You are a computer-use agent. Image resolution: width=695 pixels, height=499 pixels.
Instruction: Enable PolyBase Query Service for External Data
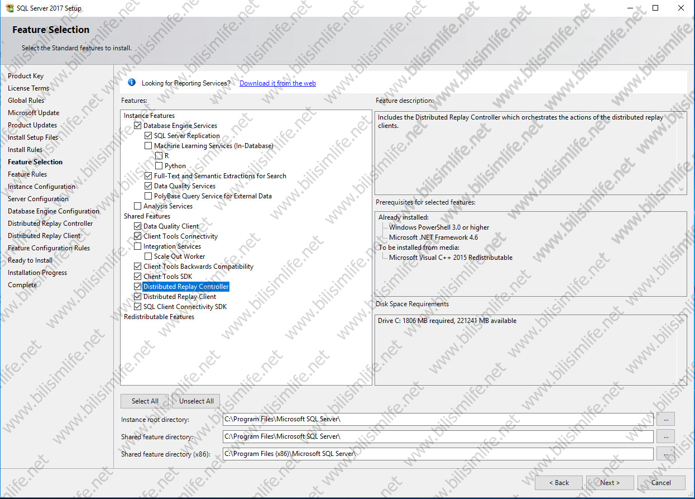(148, 196)
